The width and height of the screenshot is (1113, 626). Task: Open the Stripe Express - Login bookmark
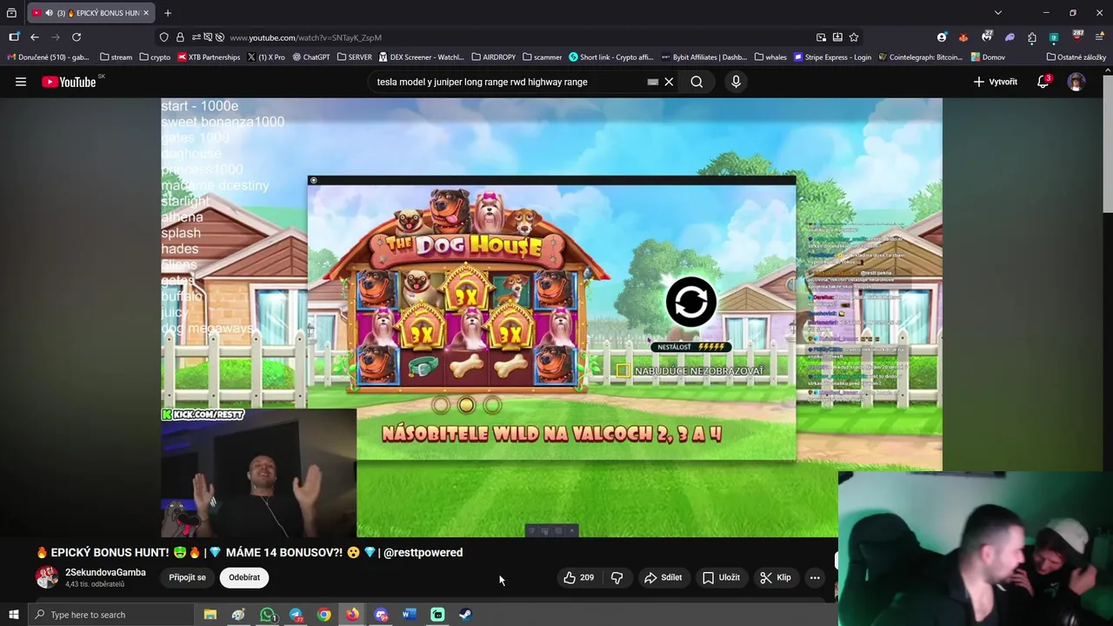click(x=832, y=57)
